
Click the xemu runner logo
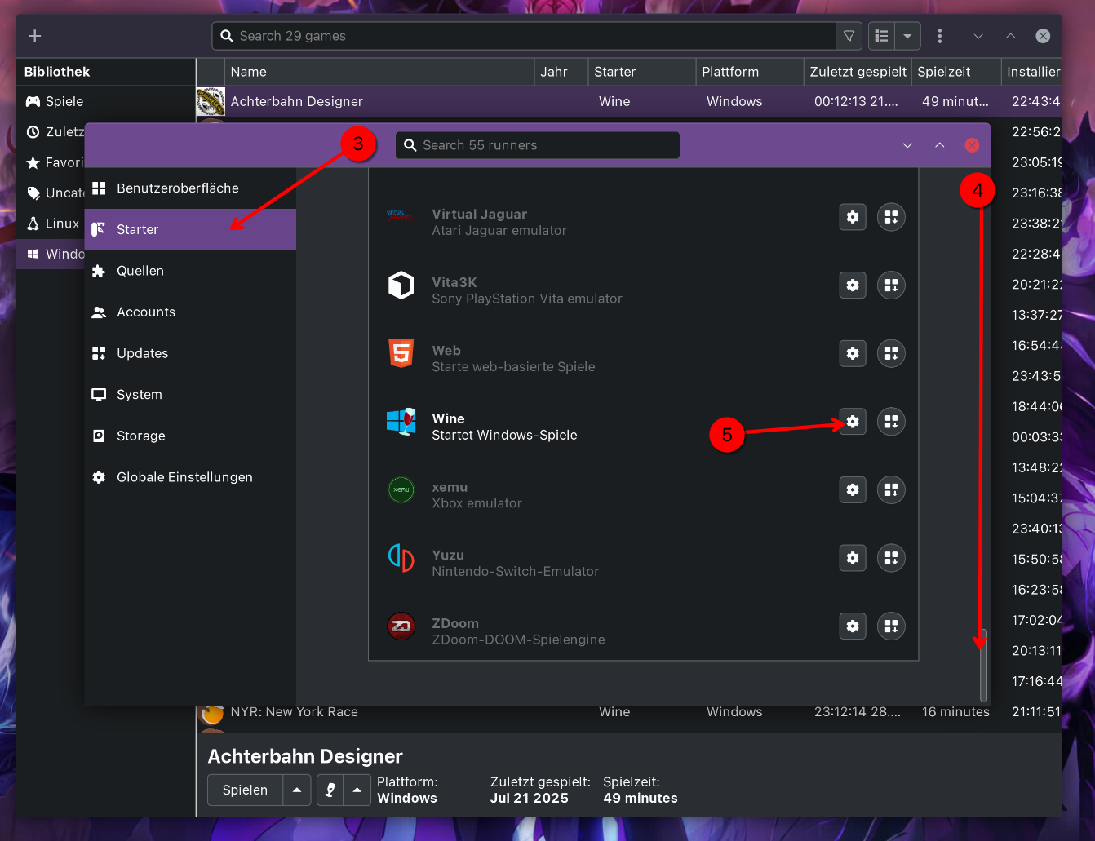click(401, 489)
